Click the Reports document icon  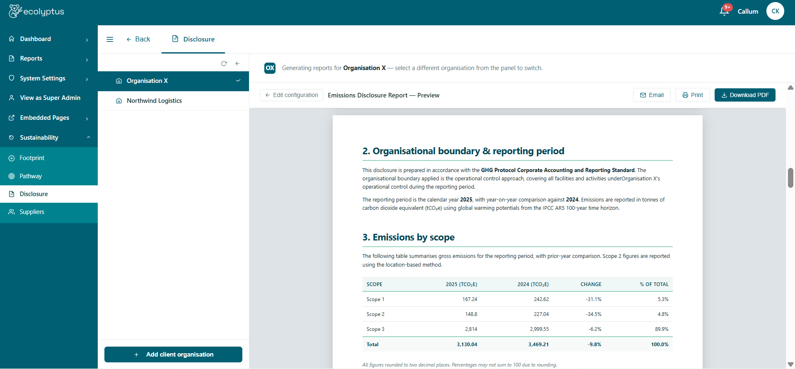(x=12, y=58)
